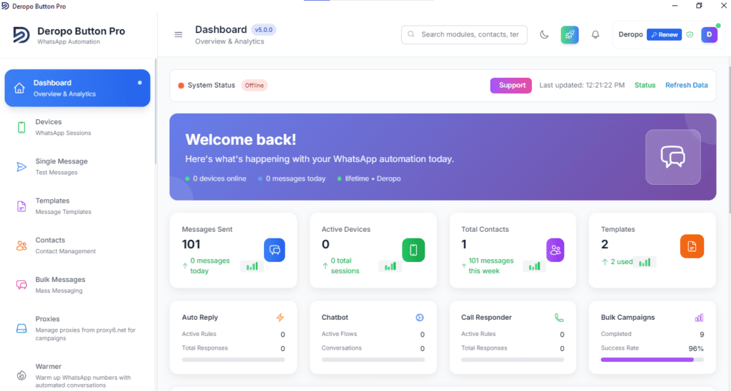Click the orange document icon in Templates card
The image size is (731, 391).
[692, 246]
